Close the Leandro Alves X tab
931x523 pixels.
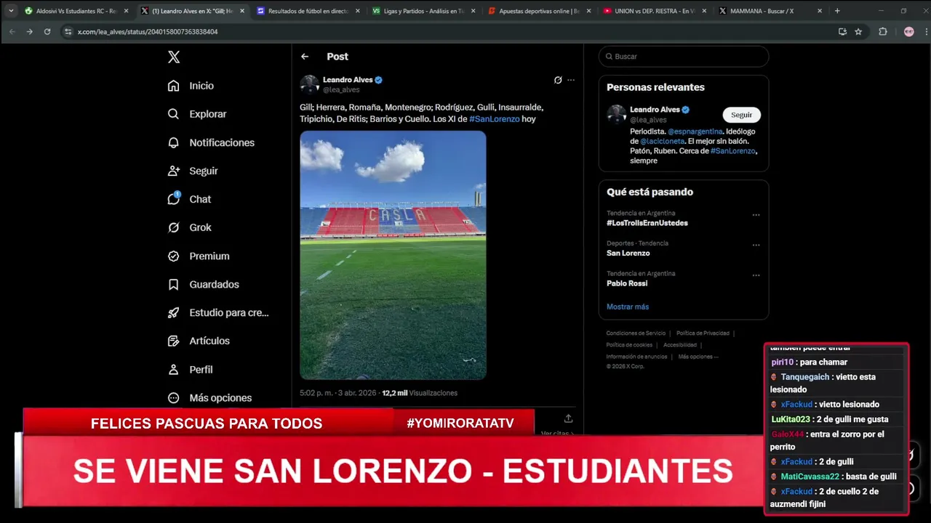click(x=242, y=11)
